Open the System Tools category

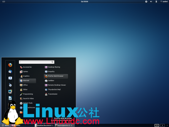tap(27, 103)
